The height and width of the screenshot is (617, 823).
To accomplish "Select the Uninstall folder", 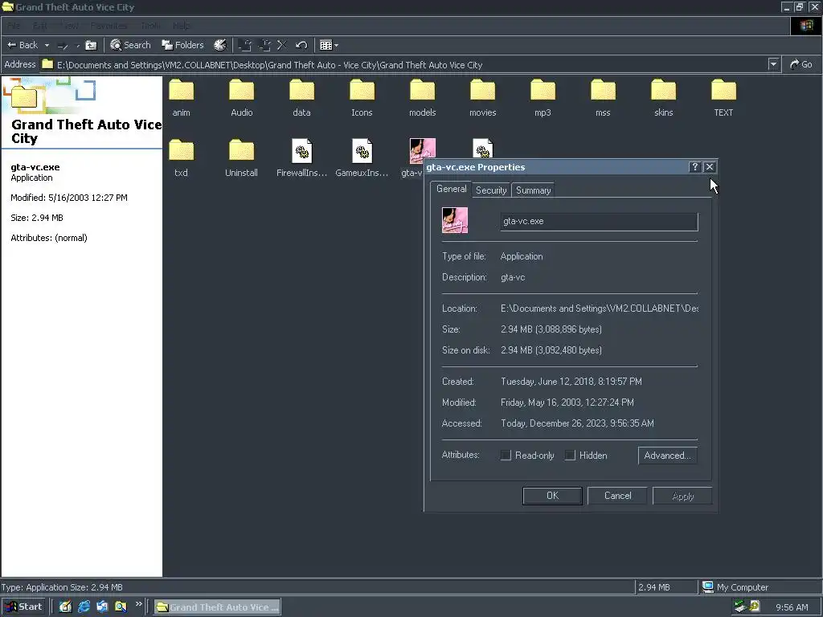I will pos(241,158).
